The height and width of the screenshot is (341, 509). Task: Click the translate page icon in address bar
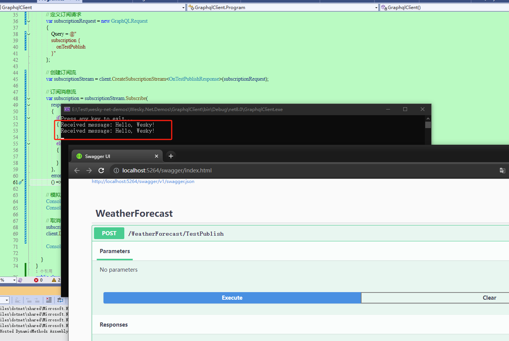[503, 170]
